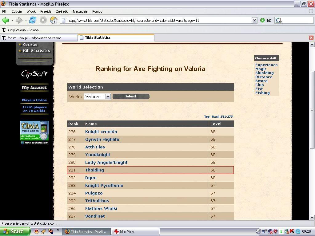Open the Edycja menu
315x236 pixels.
[17, 11]
